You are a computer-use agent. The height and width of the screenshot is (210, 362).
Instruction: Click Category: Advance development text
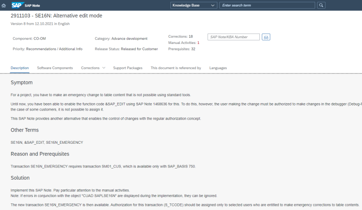[121, 38]
